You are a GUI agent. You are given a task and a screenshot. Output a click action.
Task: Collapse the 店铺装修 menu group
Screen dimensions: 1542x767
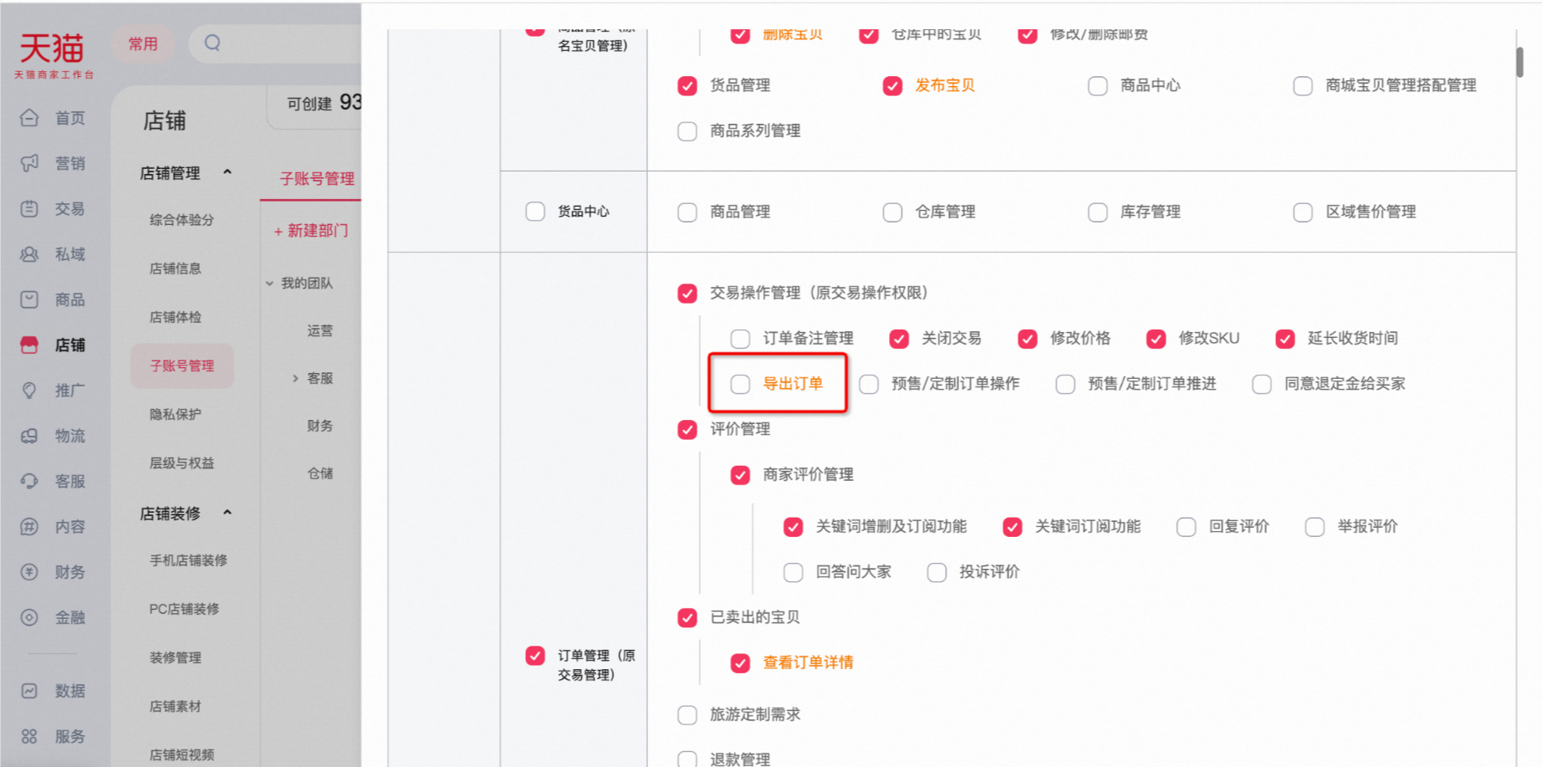click(x=227, y=513)
